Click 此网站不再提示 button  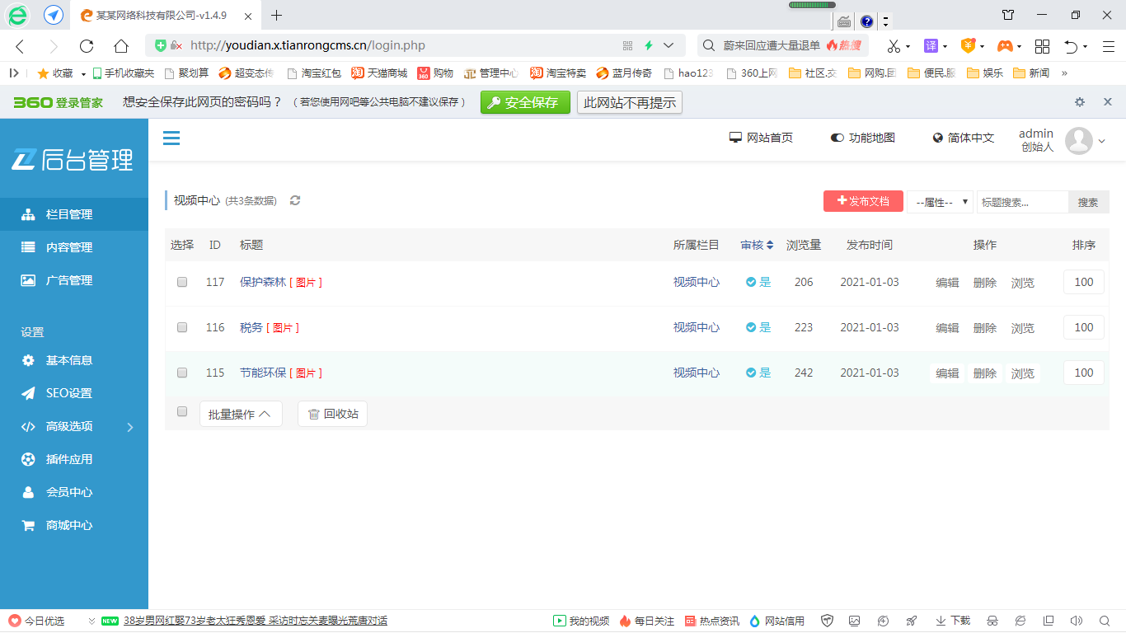point(630,102)
